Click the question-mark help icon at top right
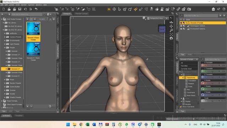This screenshot has width=227, height=128. point(224,9)
